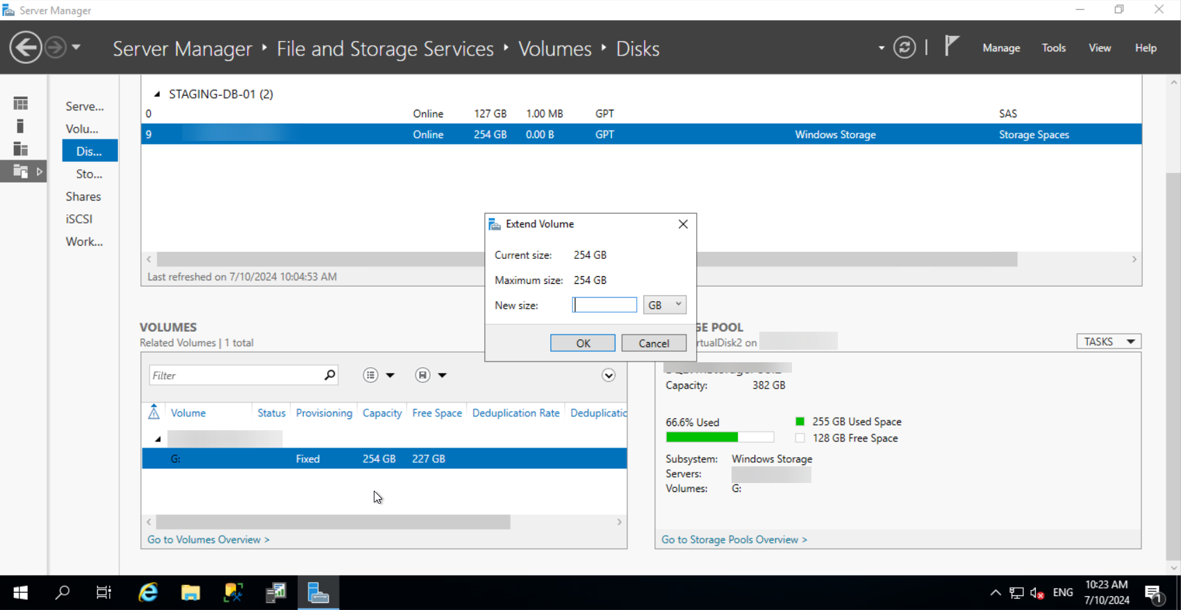
Task: Click the New size input field
Action: pos(604,305)
